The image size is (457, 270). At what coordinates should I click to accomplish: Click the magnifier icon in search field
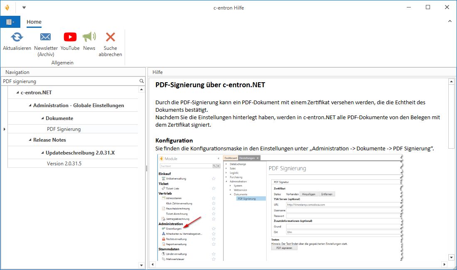point(142,81)
